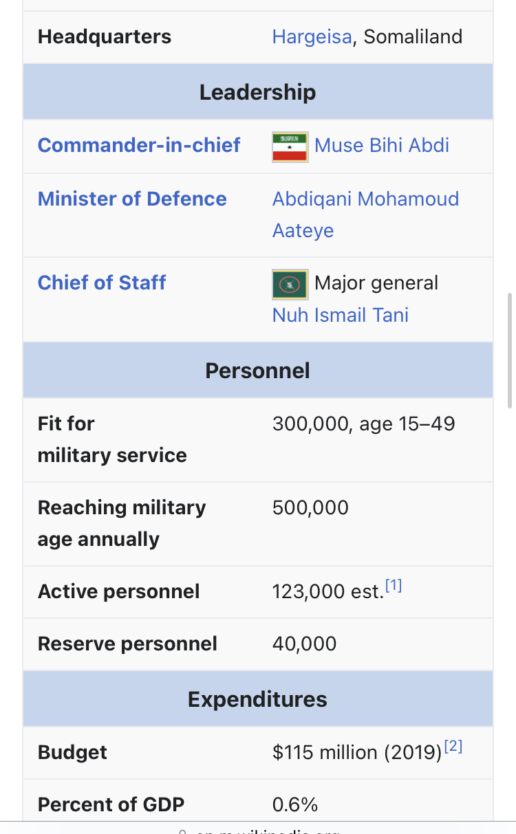Open the Chief of Staff link

[102, 283]
